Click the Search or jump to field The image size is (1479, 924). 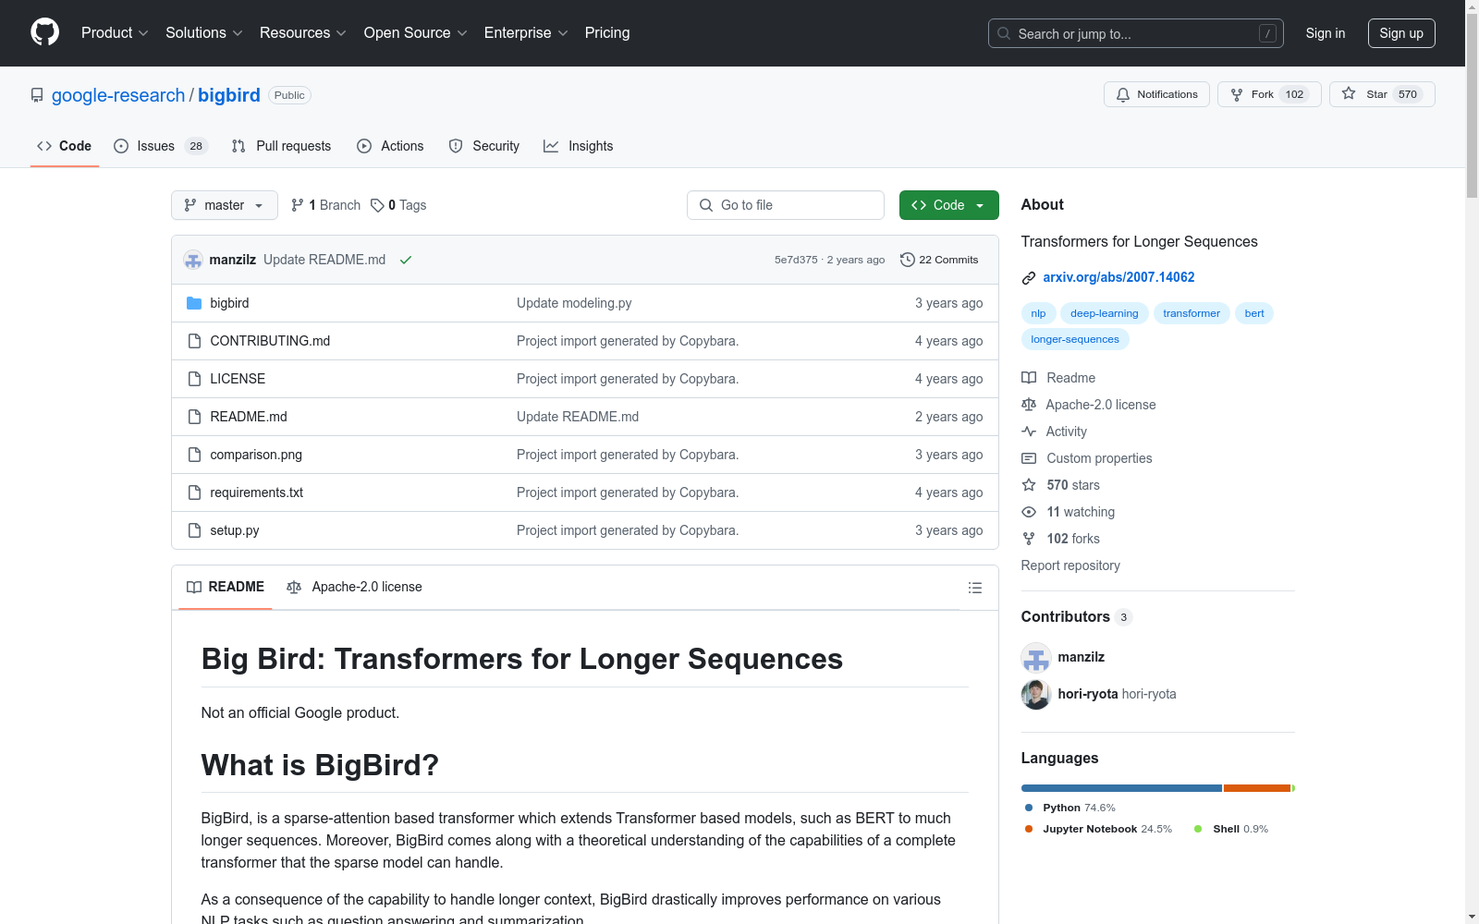tap(1136, 33)
